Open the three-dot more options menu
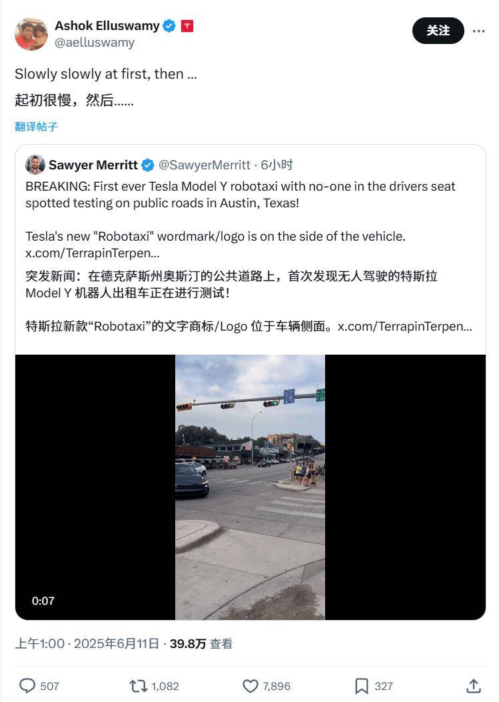This screenshot has width=499, height=702. click(x=478, y=31)
